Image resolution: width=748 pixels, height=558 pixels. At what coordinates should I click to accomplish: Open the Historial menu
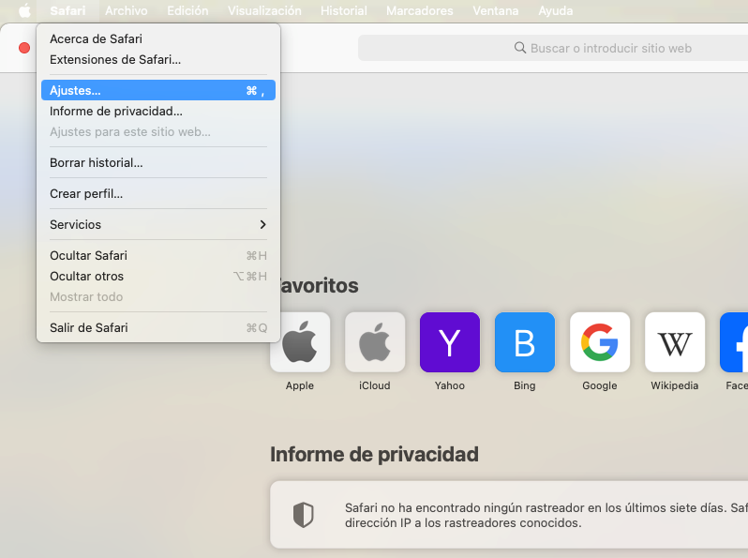click(344, 11)
